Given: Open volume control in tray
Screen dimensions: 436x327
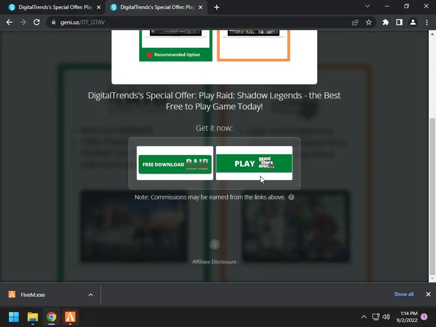Looking at the screenshot, I should (386, 317).
